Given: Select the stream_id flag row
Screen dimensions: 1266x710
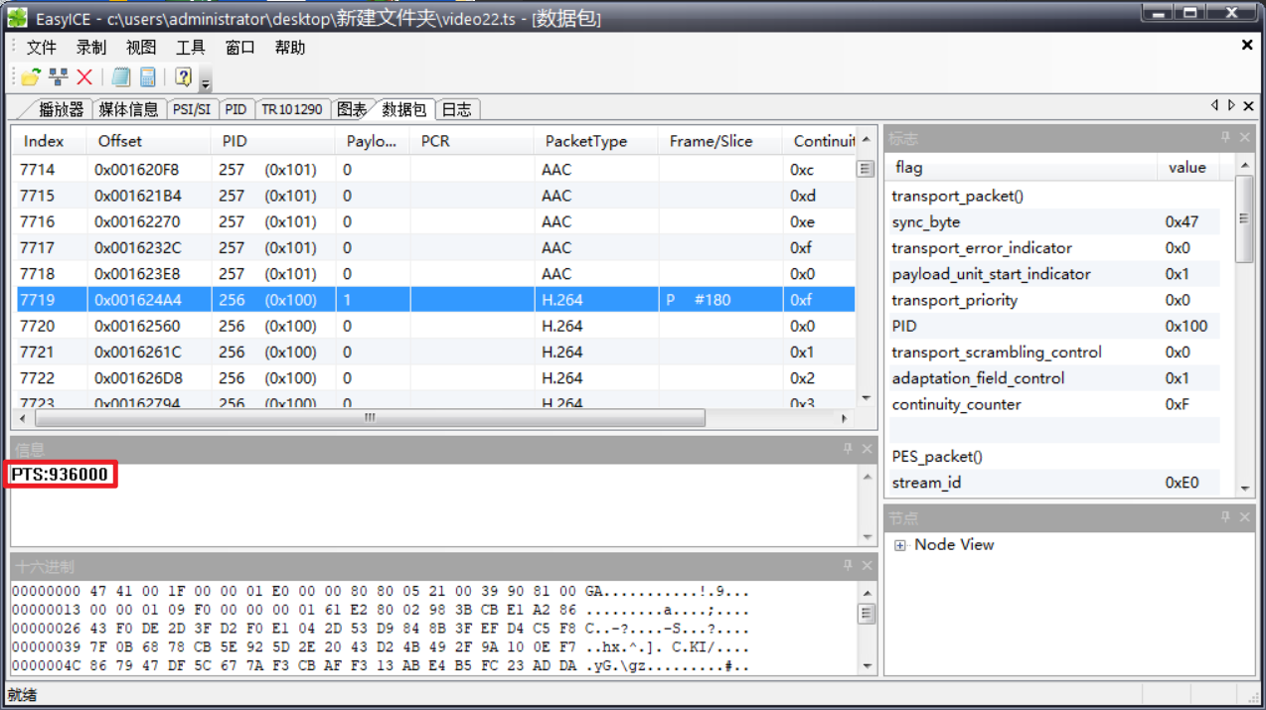Looking at the screenshot, I should point(1053,483).
